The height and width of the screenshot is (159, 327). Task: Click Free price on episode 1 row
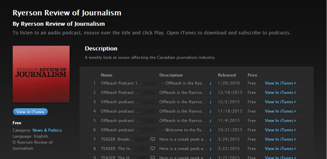coord(252,83)
